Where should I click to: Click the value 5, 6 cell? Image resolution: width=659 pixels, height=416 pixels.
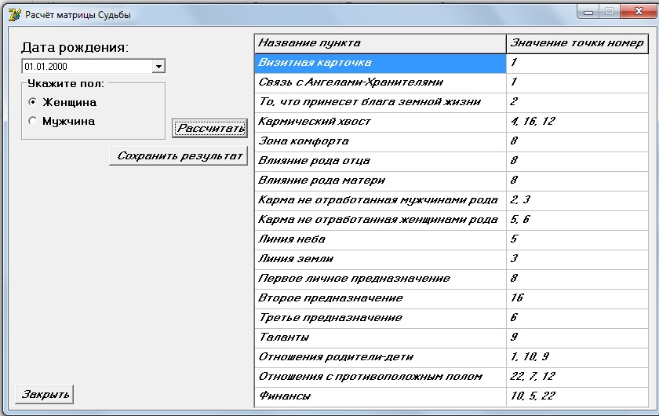pos(577,220)
